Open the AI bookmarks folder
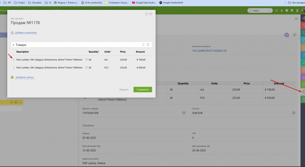Image resolution: width=305 pixels, height=167 pixels. [x=48, y=3]
